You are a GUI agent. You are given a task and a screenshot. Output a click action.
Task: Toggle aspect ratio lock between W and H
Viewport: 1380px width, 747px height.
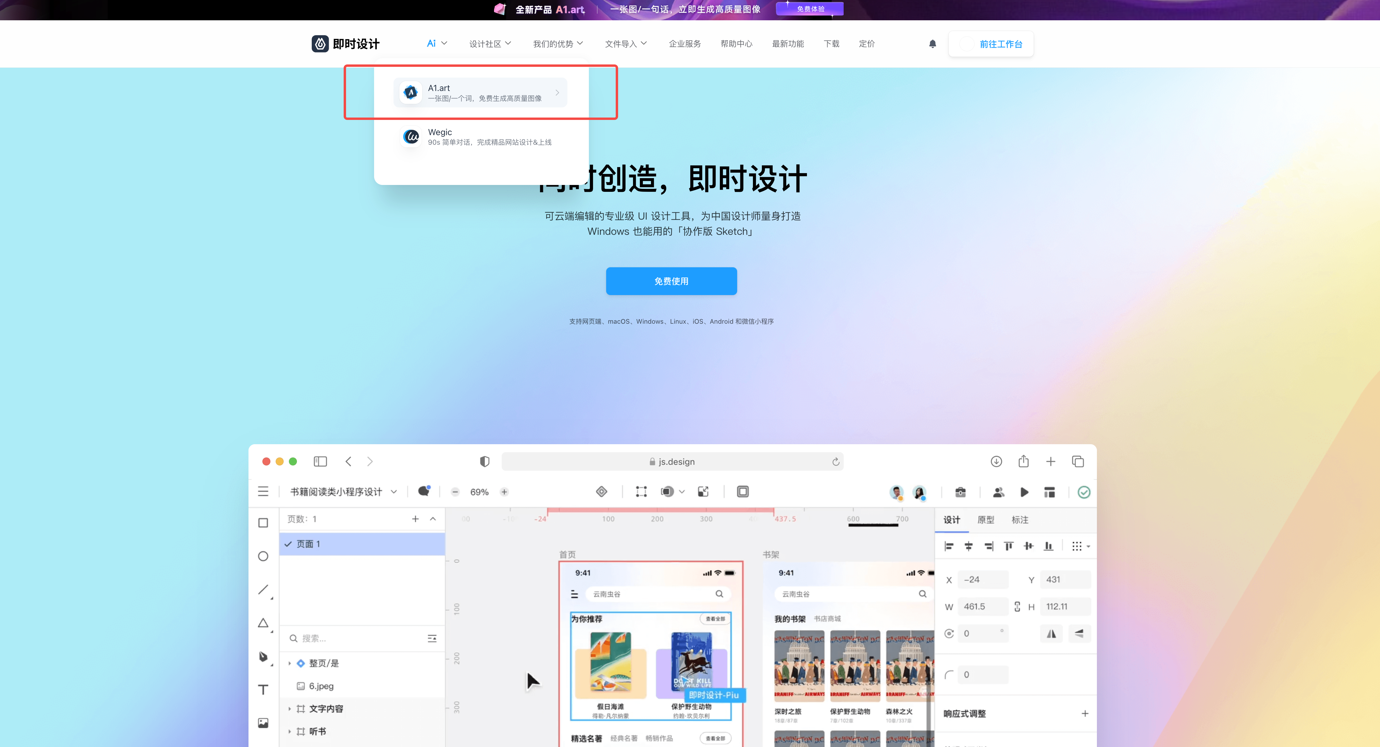1017,606
